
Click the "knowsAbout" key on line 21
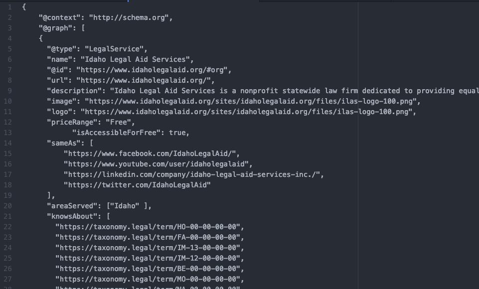coord(72,216)
